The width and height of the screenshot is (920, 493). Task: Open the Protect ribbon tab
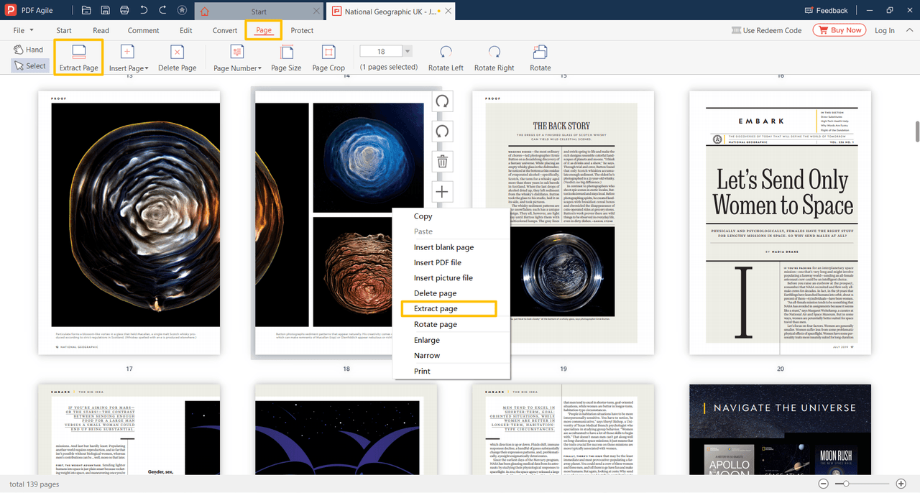302,30
